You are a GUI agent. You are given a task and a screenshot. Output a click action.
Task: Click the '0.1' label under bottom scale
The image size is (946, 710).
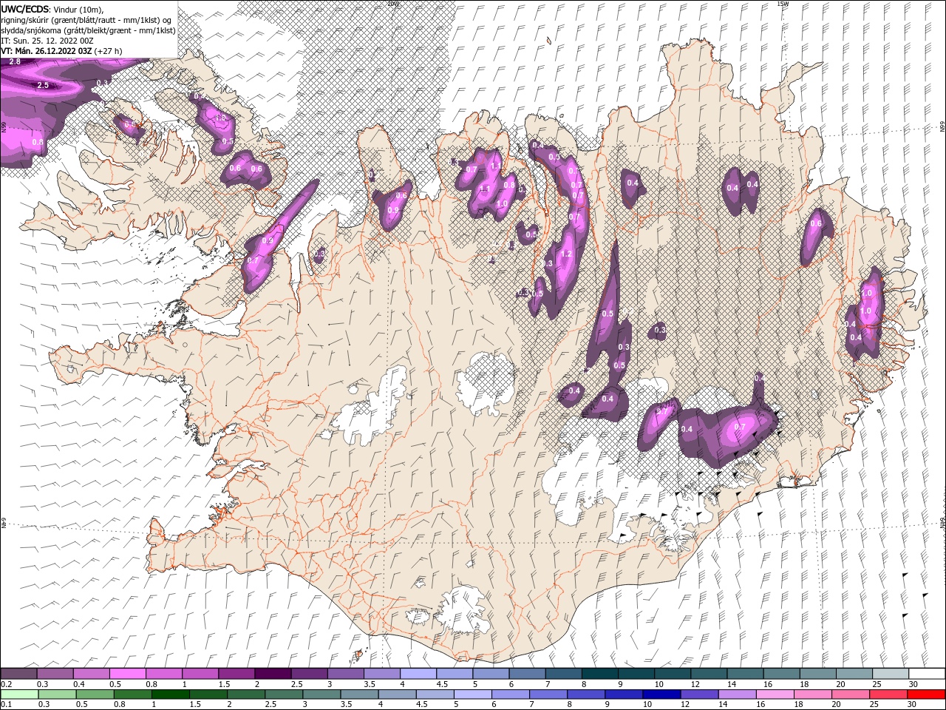point(6,705)
